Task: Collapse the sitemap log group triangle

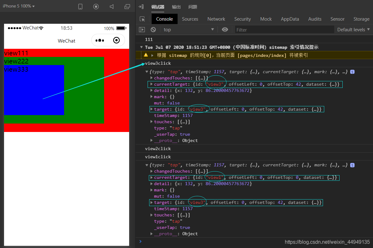Action: pos(142,47)
